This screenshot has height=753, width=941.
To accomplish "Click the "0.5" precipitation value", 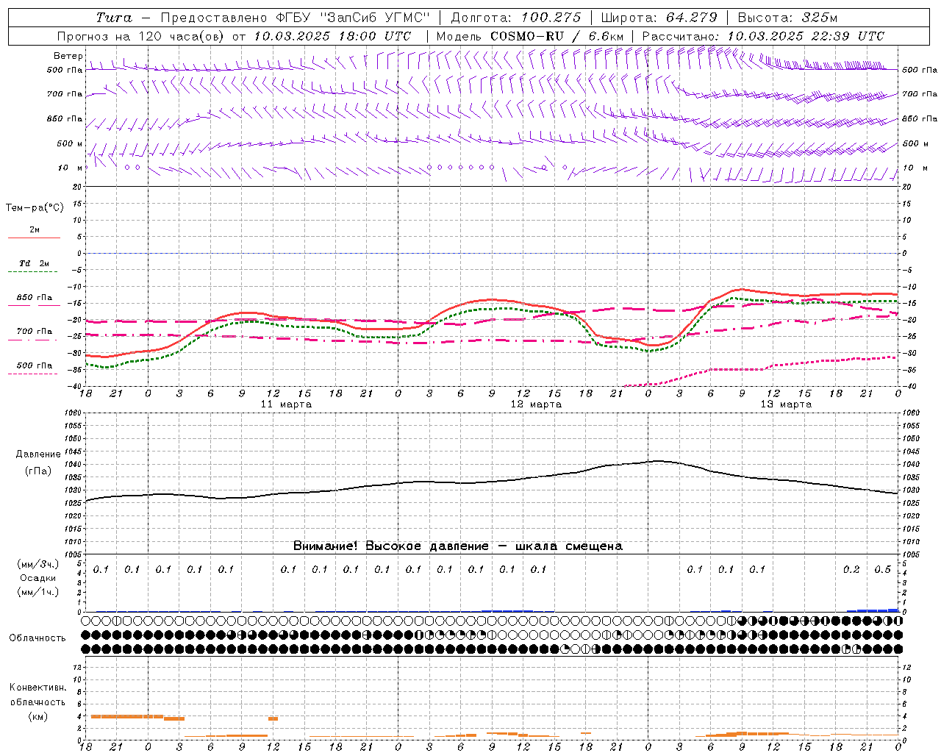I will pyautogui.click(x=882, y=569).
